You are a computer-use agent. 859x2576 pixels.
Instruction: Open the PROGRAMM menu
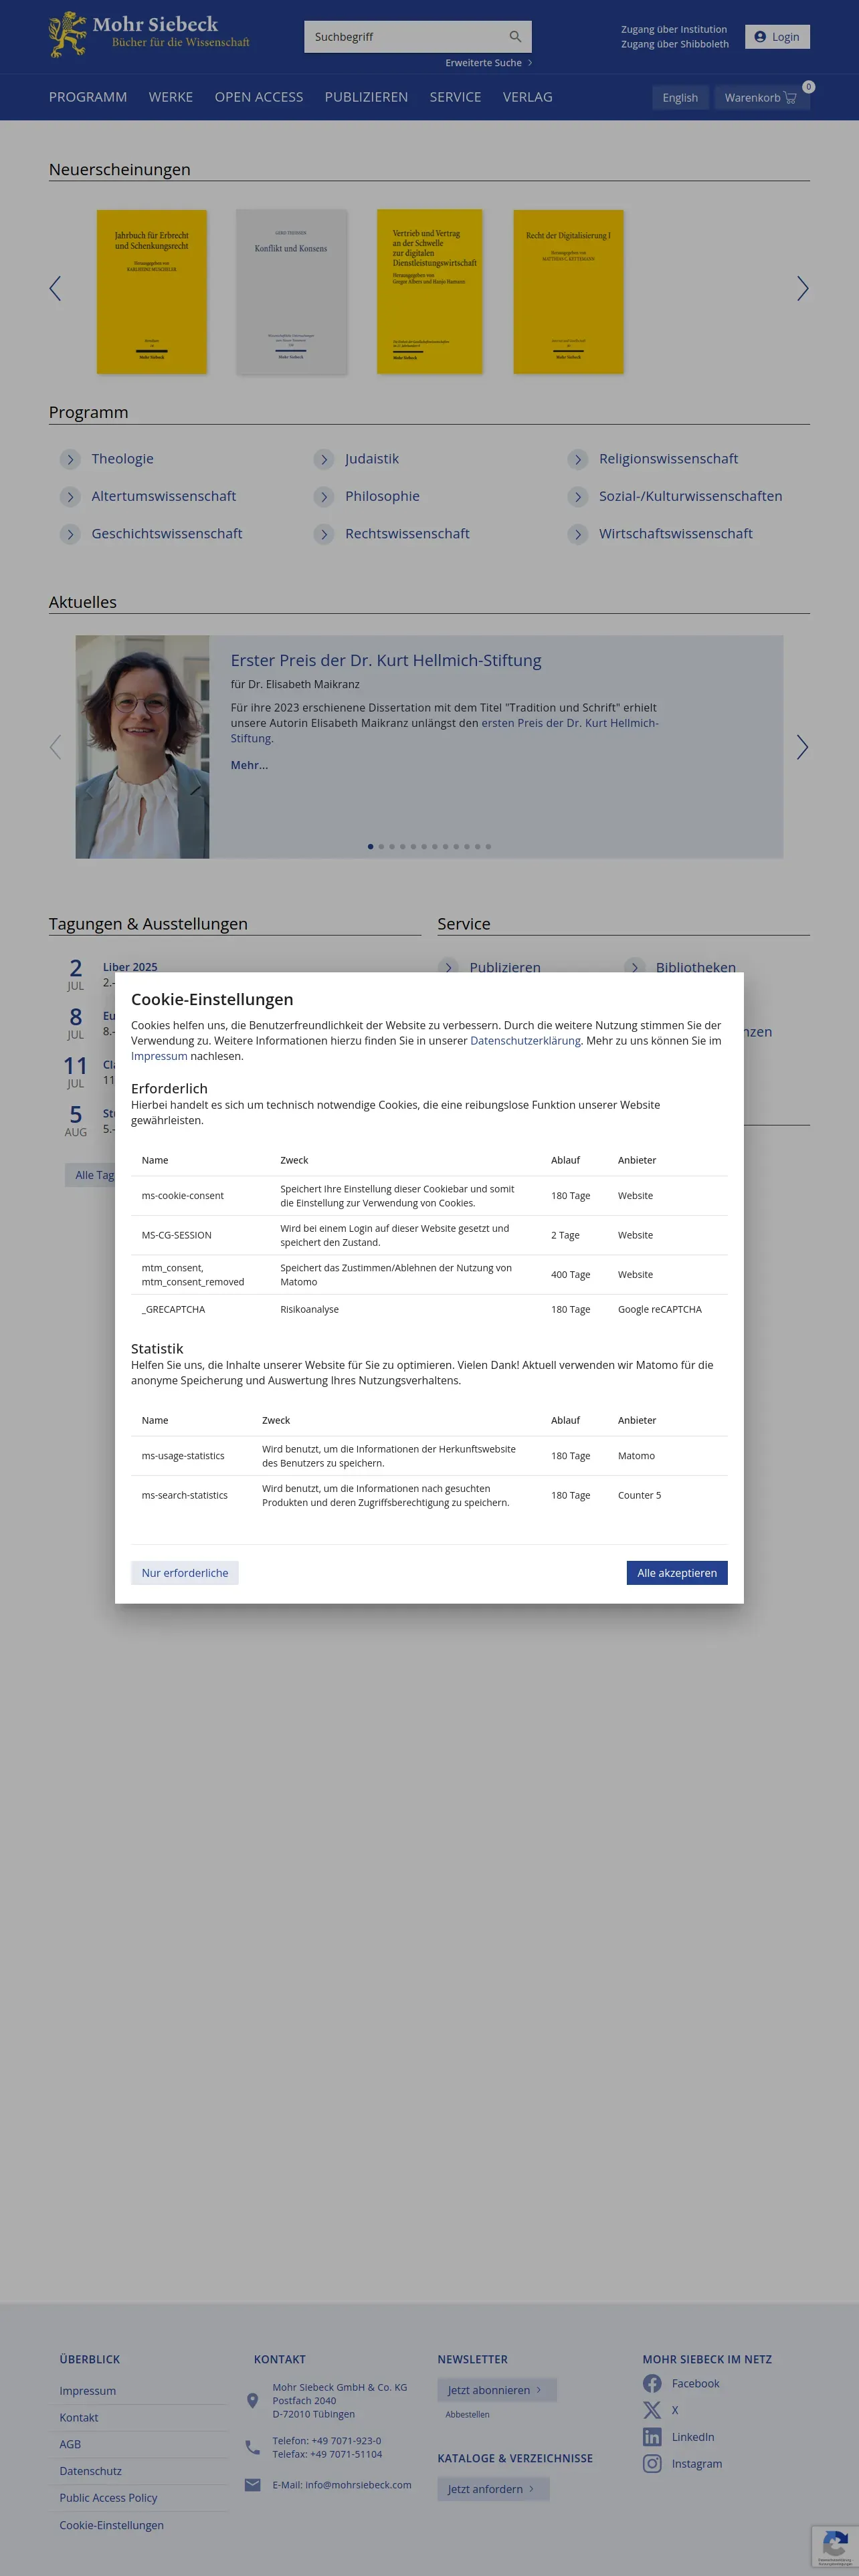88,97
